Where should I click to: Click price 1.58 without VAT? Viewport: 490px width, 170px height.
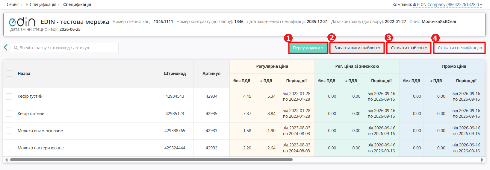tap(247, 131)
